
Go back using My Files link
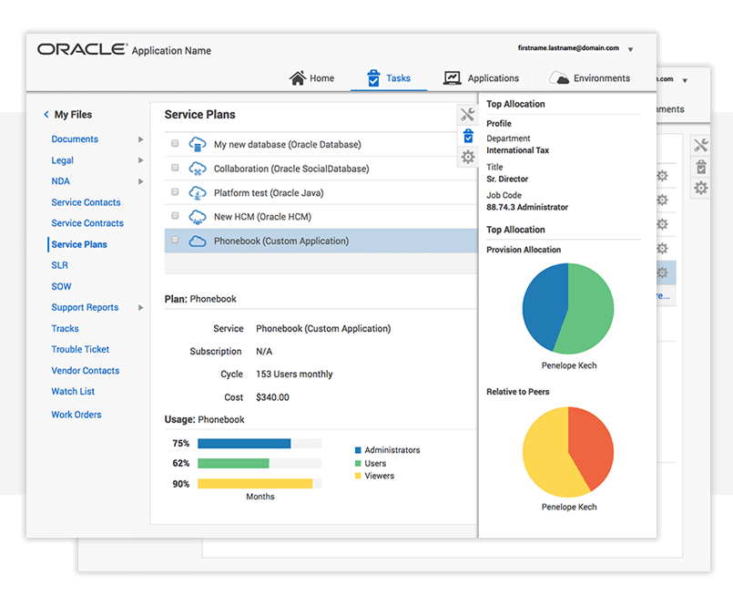[x=72, y=115]
